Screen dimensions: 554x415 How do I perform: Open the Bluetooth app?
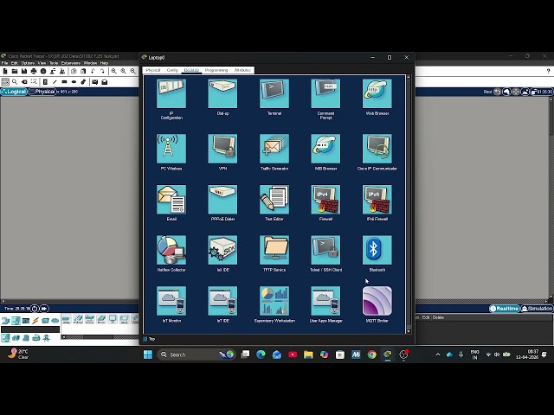(x=377, y=250)
